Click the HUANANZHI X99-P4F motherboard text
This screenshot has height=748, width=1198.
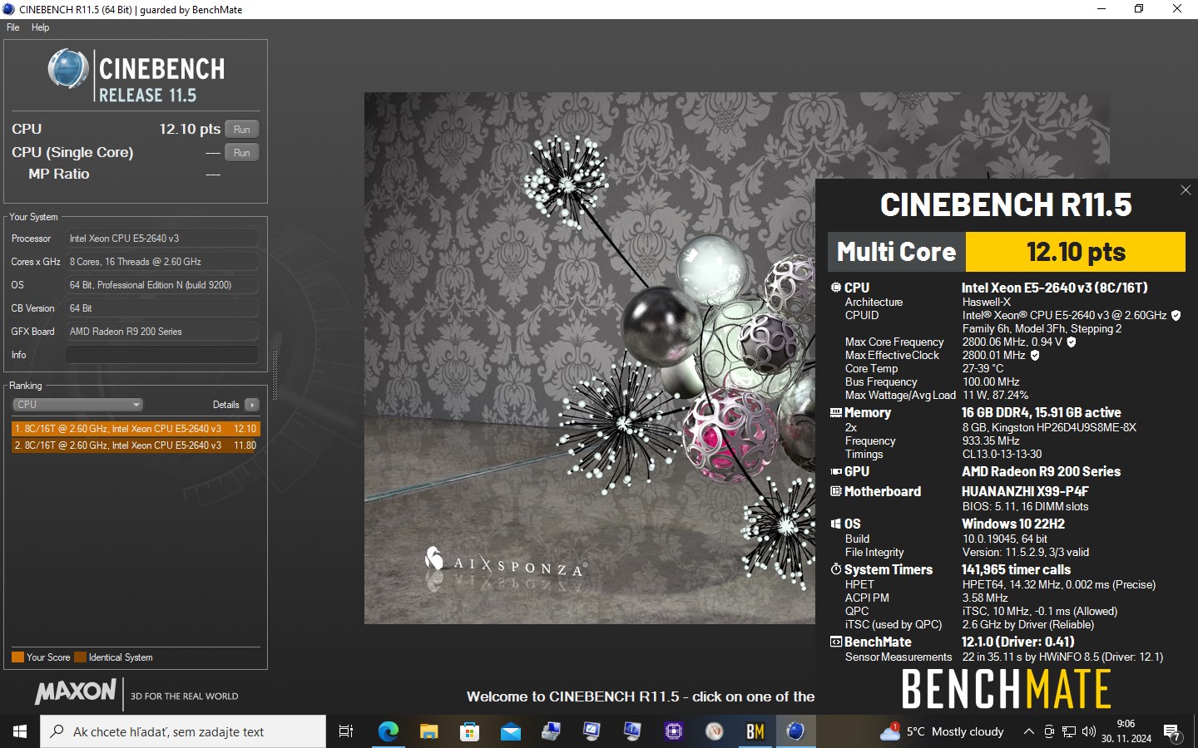(x=1025, y=491)
